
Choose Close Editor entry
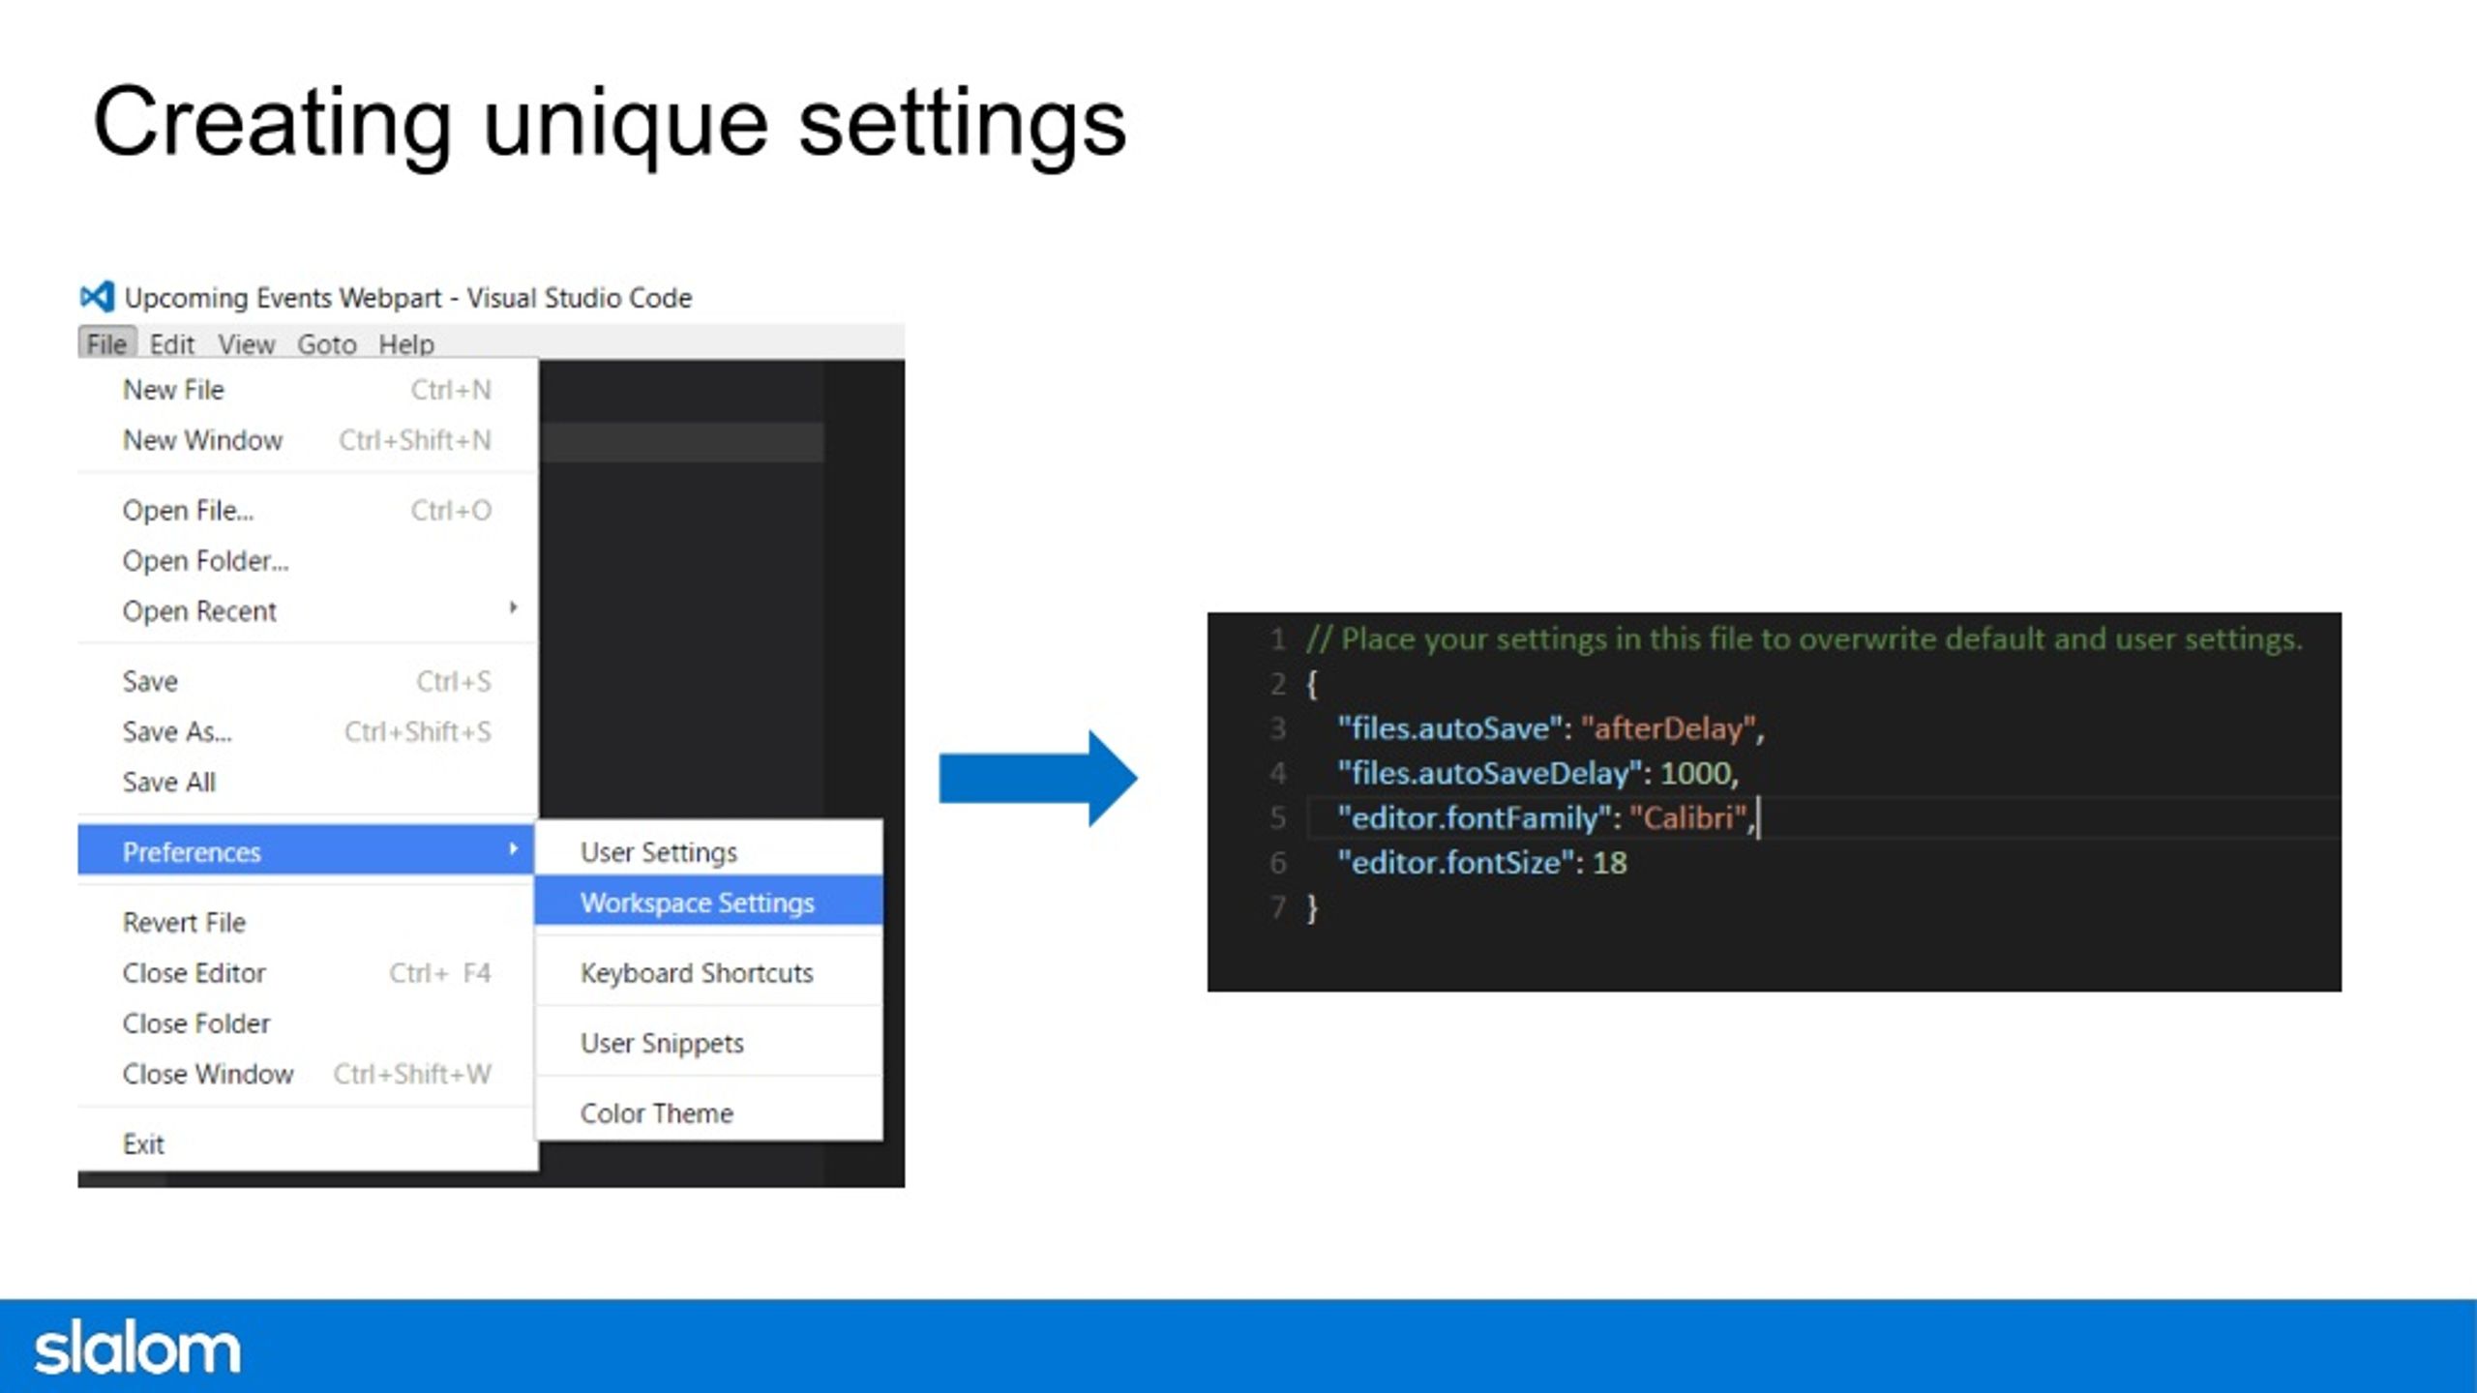307,973
